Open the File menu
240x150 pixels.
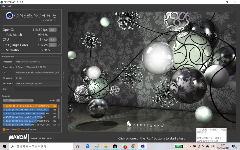point(3,6)
